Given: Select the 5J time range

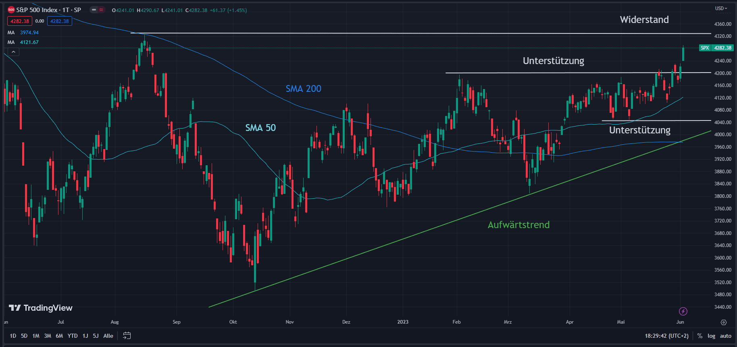Looking at the screenshot, I should click(96, 336).
